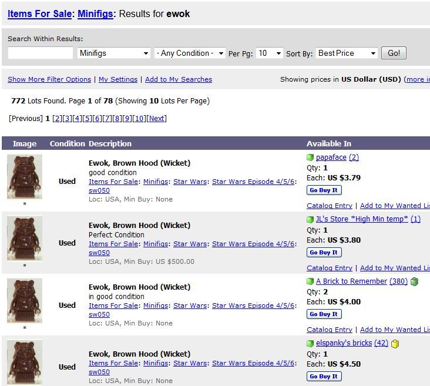Open A Brick to Remember store link
The height and width of the screenshot is (386, 430).
tap(351, 281)
